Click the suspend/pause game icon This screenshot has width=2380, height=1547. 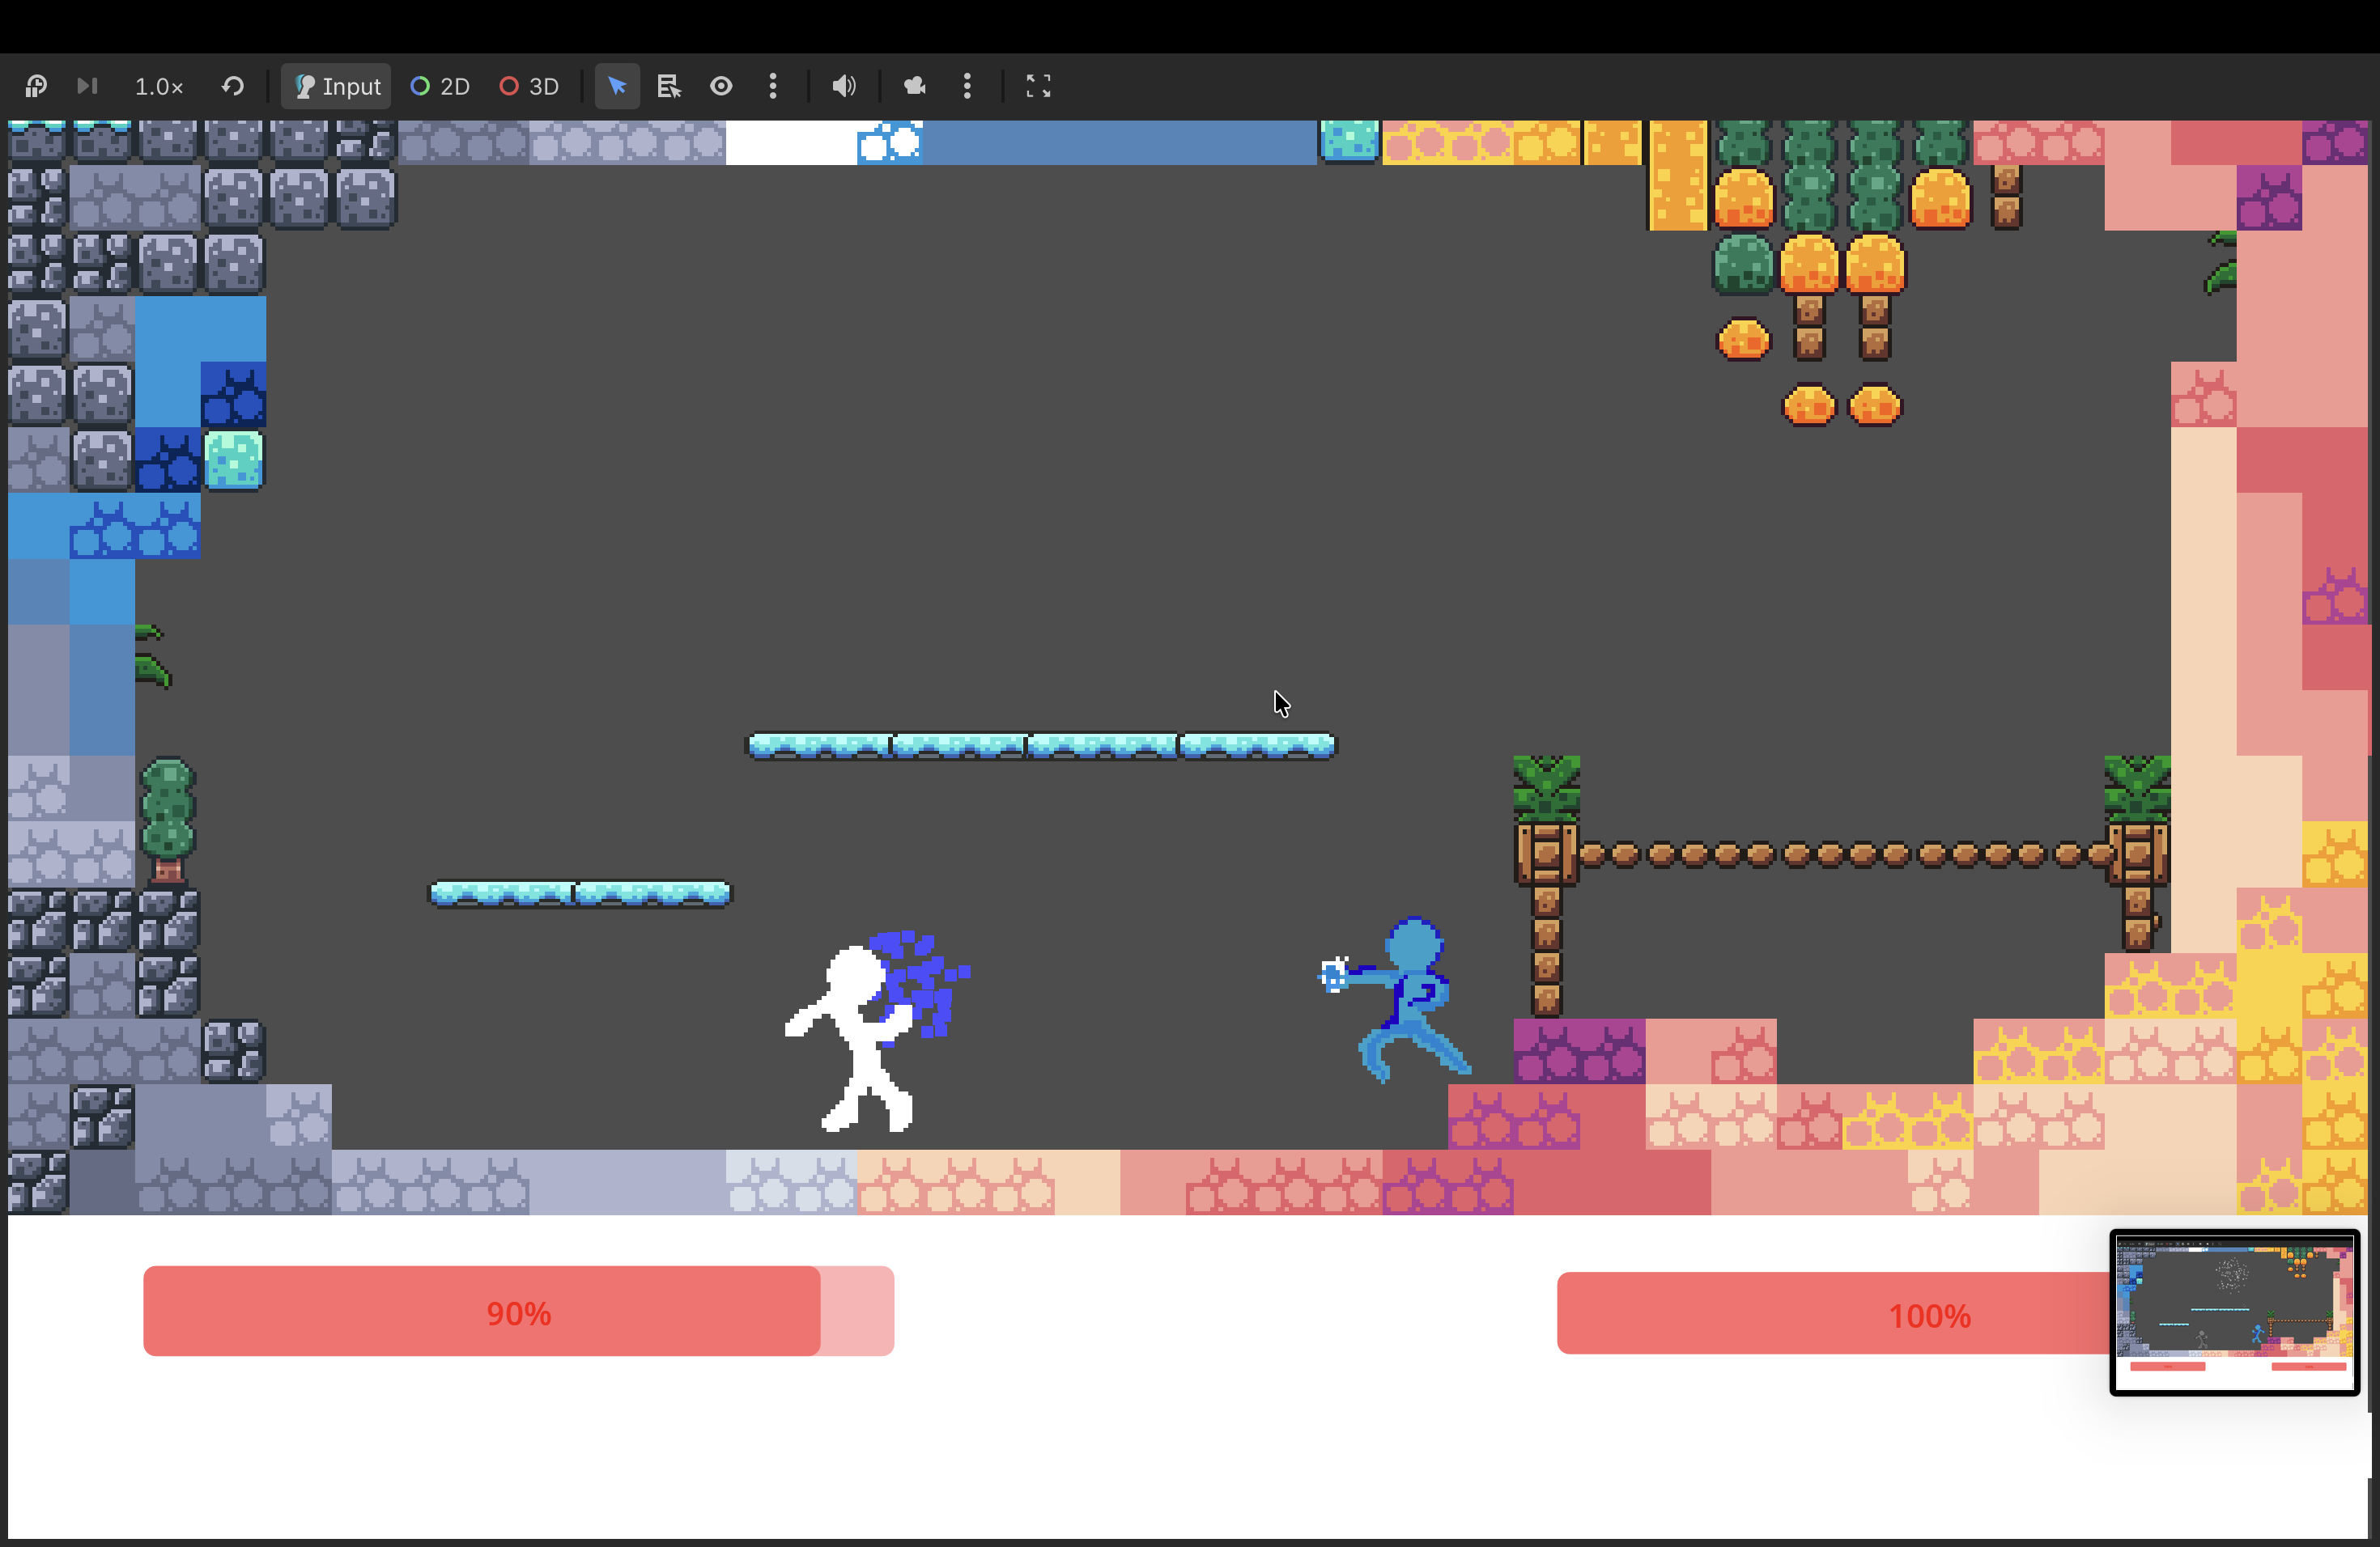point(36,86)
